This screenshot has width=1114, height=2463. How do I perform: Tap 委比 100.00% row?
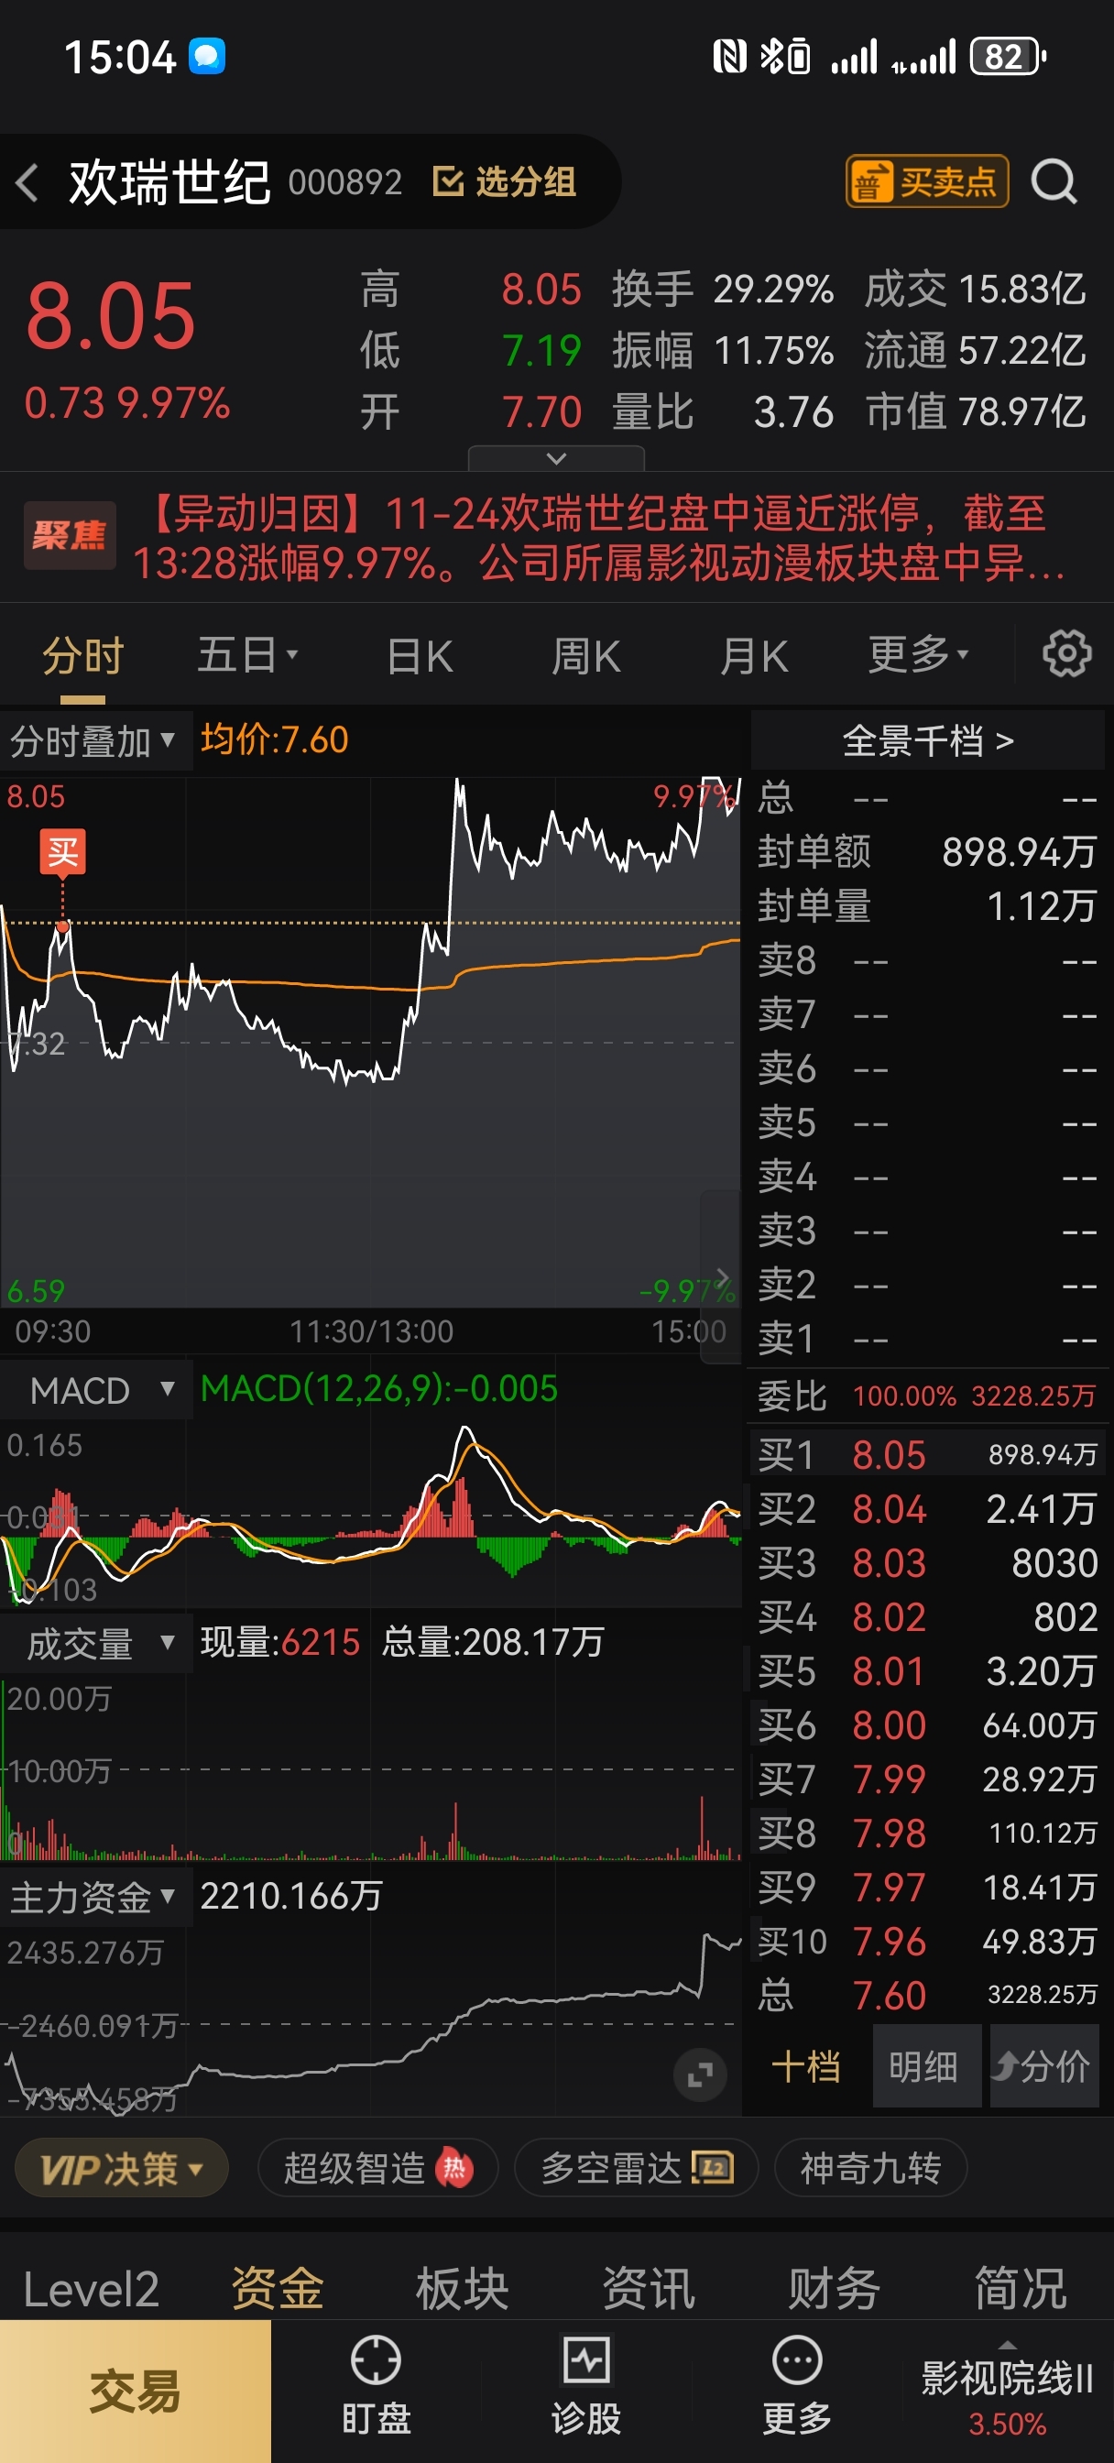tap(927, 1396)
